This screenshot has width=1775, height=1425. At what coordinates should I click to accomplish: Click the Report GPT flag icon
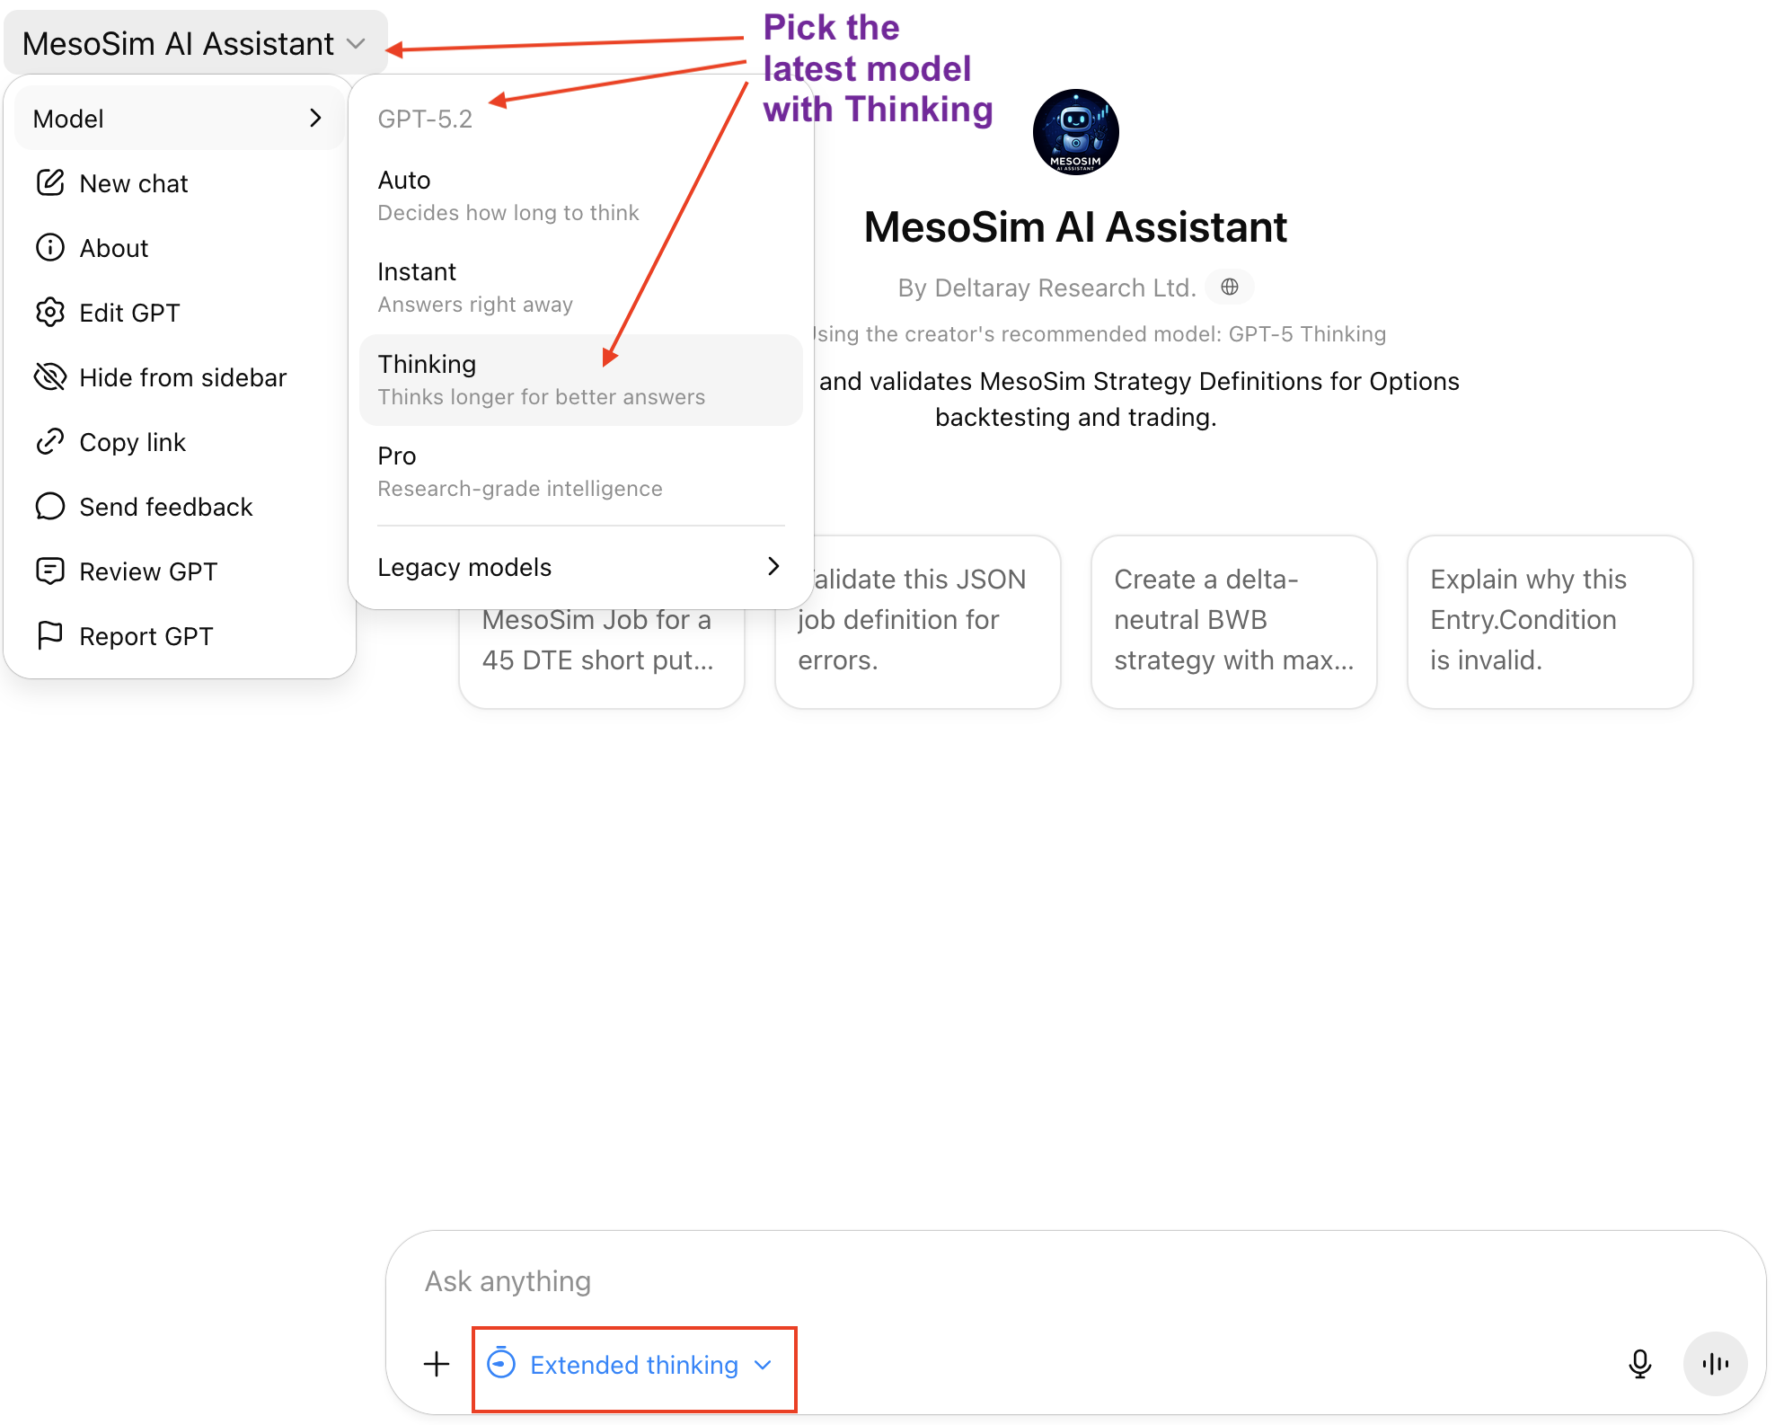coord(50,636)
